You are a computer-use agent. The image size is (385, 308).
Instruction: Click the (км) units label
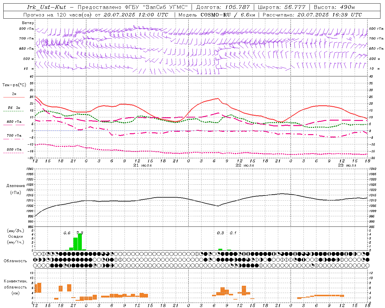[x=15, y=293]
